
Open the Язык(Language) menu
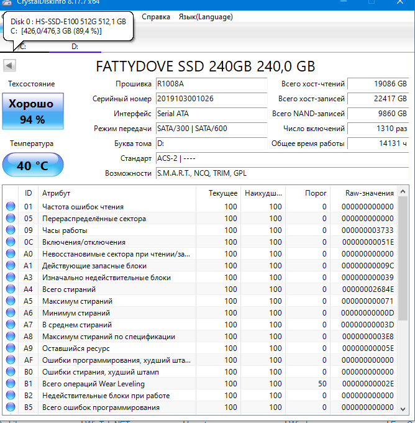click(206, 17)
